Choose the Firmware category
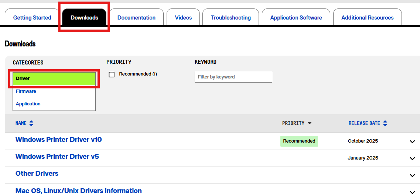 [54, 91]
